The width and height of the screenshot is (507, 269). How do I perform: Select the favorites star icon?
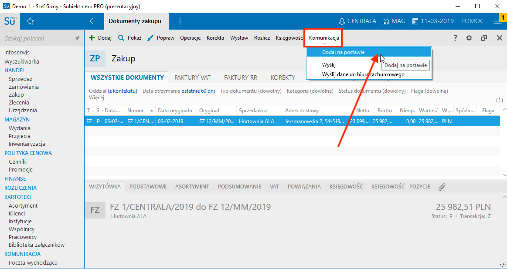point(30,20)
